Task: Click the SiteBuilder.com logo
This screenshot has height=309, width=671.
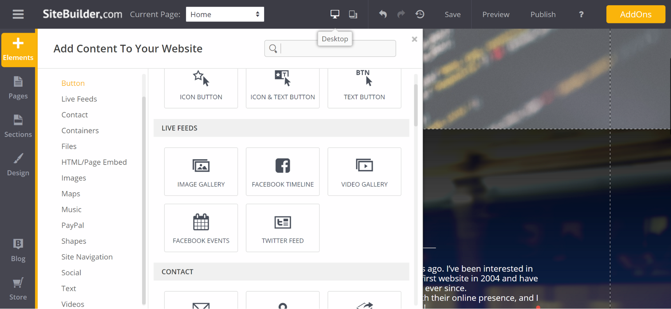Action: coord(82,14)
